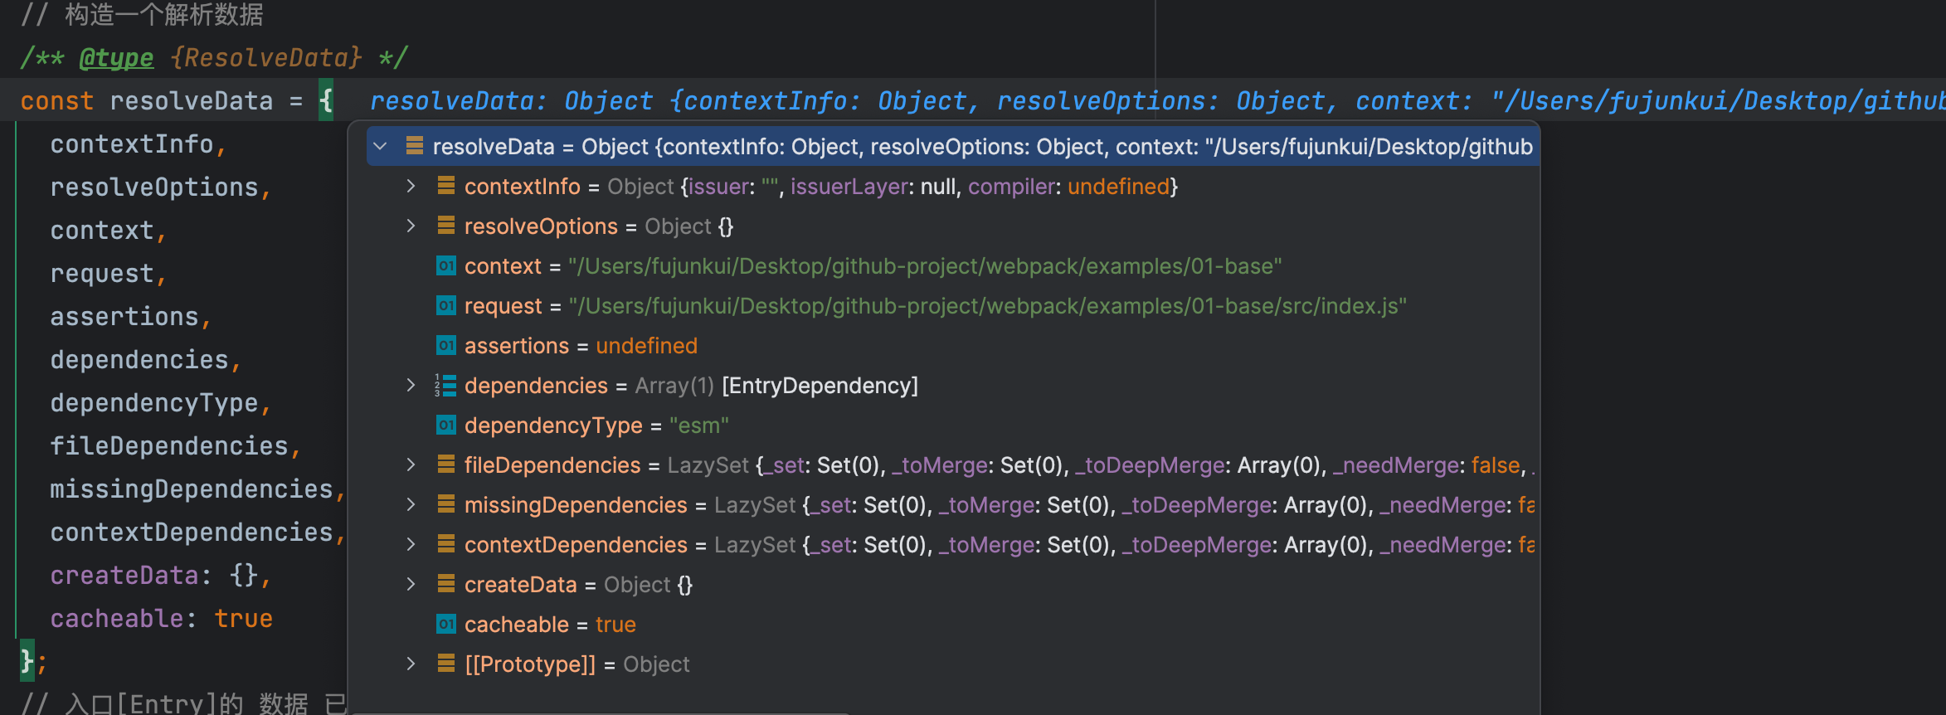
Task: Expand the fileDependencies LazySet node
Action: tap(411, 465)
